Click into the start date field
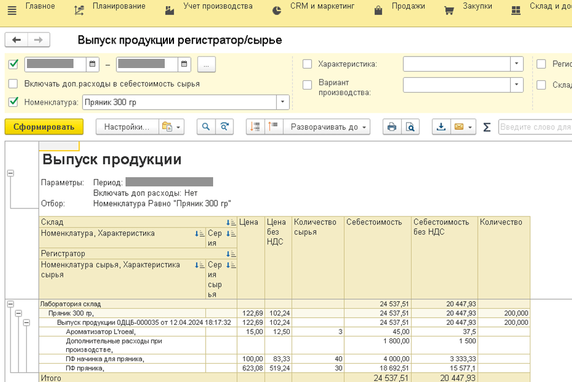Image resolution: width=572 pixels, height=382 pixels. (x=56, y=64)
